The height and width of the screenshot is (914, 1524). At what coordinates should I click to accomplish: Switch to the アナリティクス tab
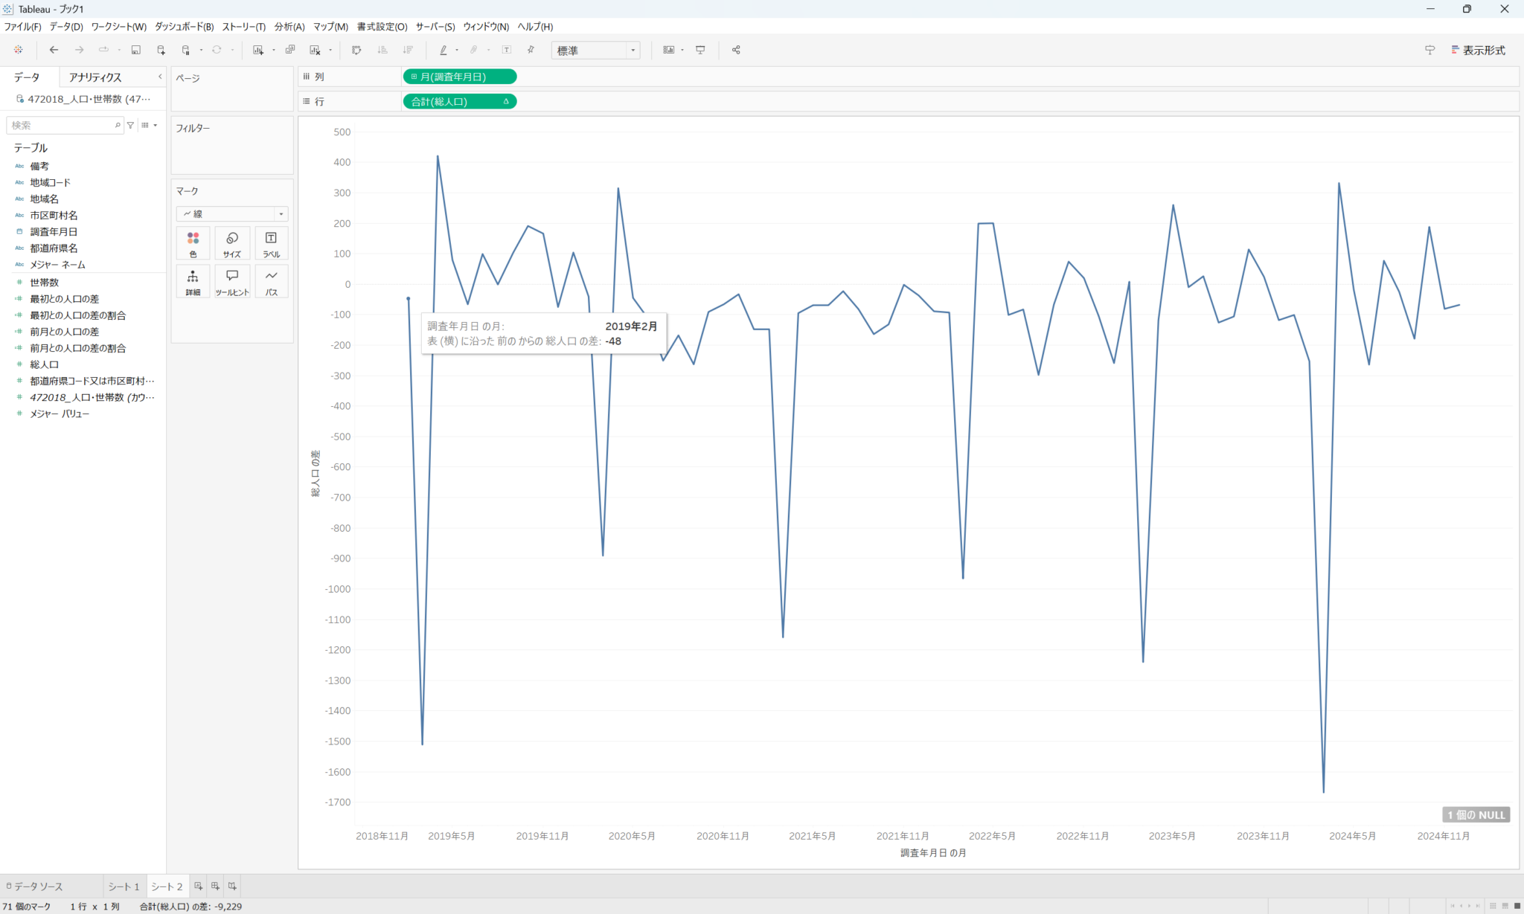[x=95, y=77]
